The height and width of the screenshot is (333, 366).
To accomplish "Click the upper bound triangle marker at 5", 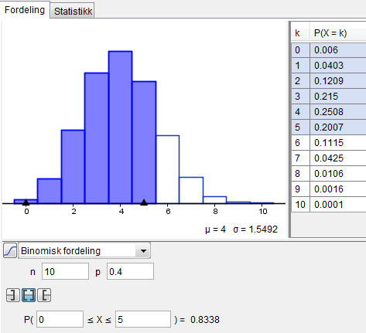I will pos(144,202).
